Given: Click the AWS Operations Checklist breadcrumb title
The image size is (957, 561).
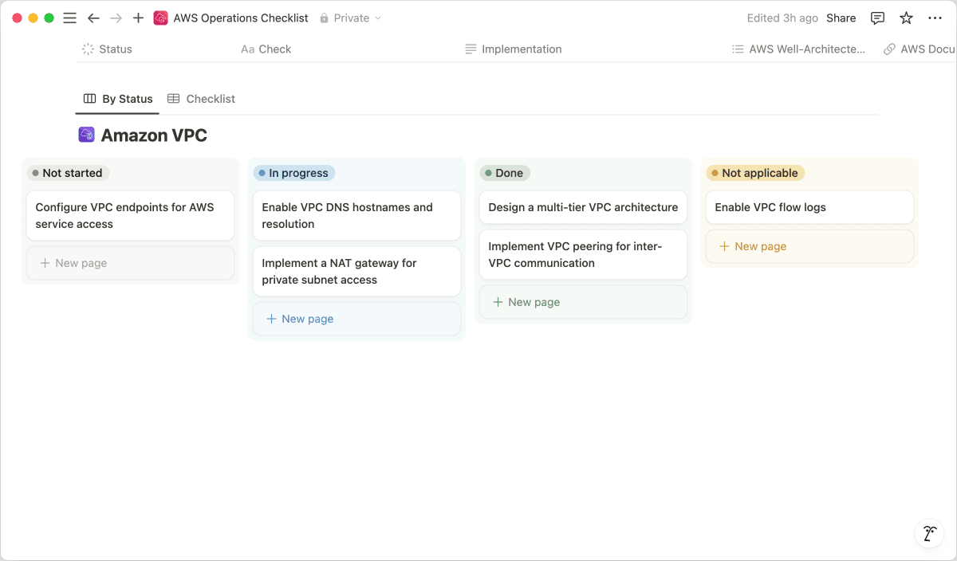Looking at the screenshot, I should (241, 18).
